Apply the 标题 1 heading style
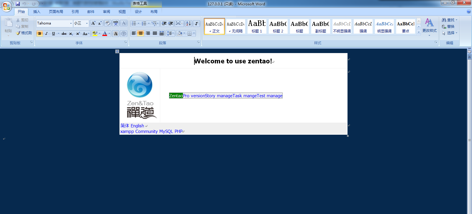The image size is (472, 214). point(257,26)
